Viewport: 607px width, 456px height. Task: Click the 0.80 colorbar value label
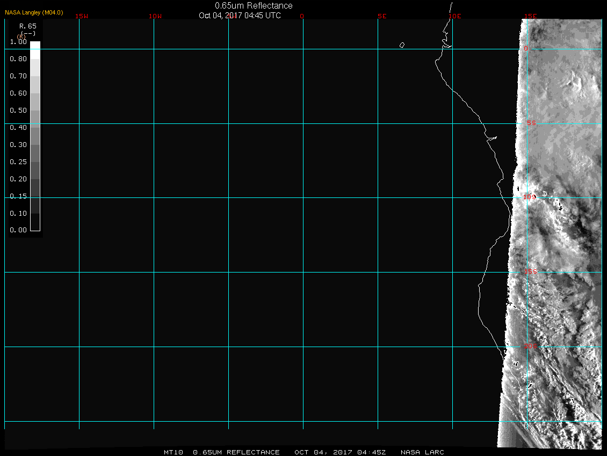tap(18, 59)
